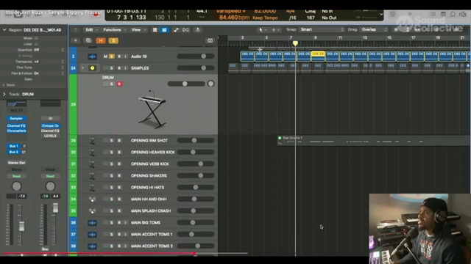Image resolution: width=471 pixels, height=264 pixels.
Task: Open the Drag Overlap dropdown
Action: tap(375, 29)
